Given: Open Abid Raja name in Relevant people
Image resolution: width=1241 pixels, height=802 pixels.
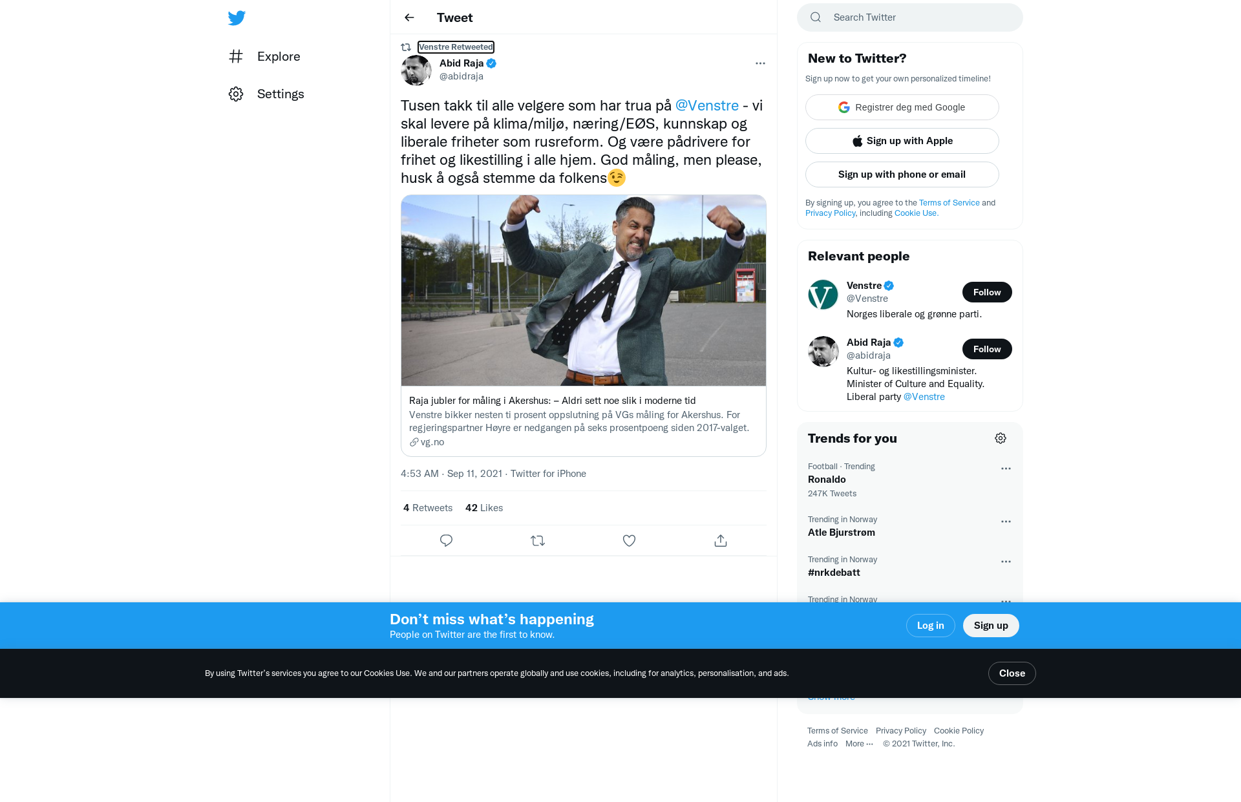Looking at the screenshot, I should (869, 343).
